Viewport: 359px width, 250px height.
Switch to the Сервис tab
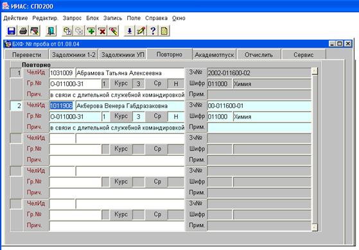tap(303, 55)
